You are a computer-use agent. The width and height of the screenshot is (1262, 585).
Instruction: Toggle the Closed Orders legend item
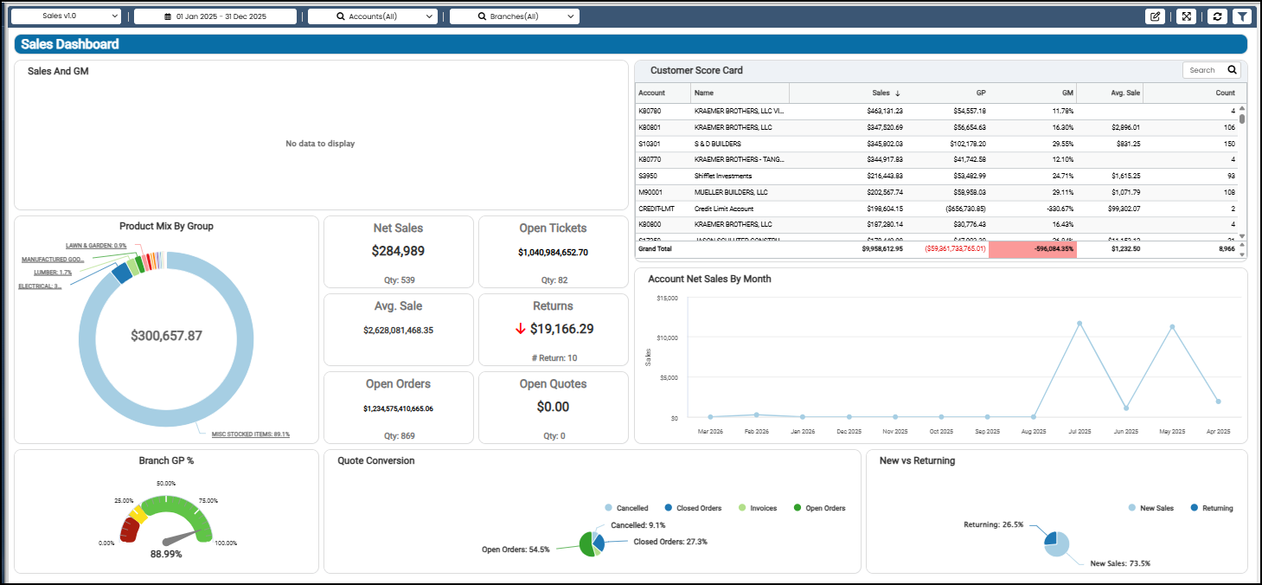click(x=693, y=508)
